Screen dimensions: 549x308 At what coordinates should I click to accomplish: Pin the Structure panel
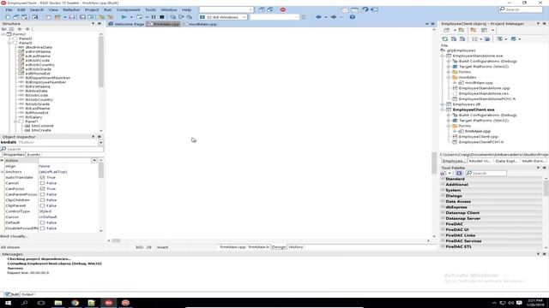[94, 23]
